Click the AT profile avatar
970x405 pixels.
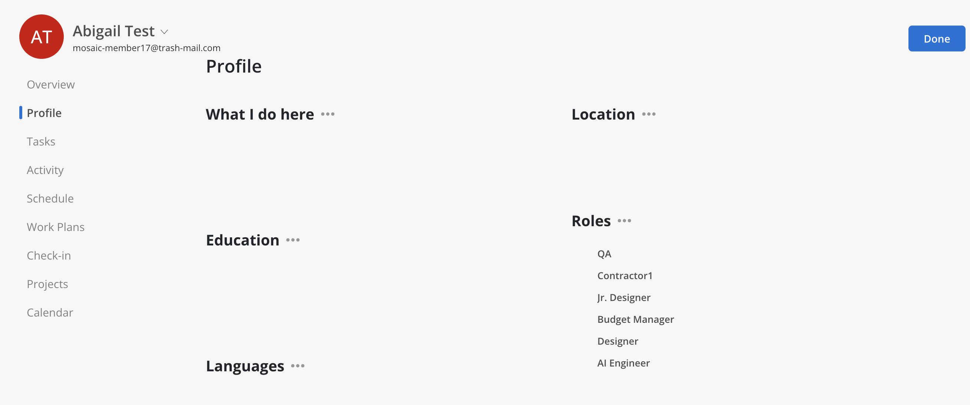[x=42, y=37]
